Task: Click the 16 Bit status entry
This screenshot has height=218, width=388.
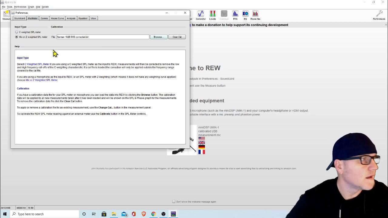Action: [x=31, y=208]
